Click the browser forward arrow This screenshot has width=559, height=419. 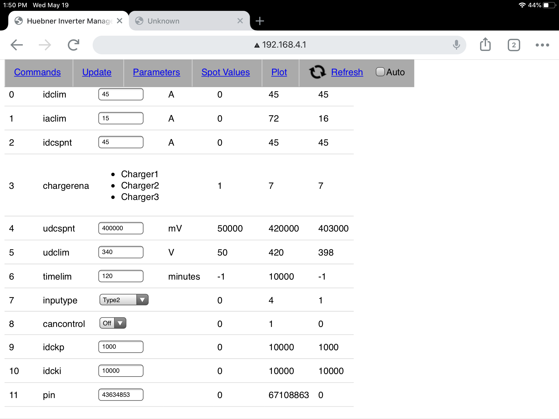pos(45,45)
